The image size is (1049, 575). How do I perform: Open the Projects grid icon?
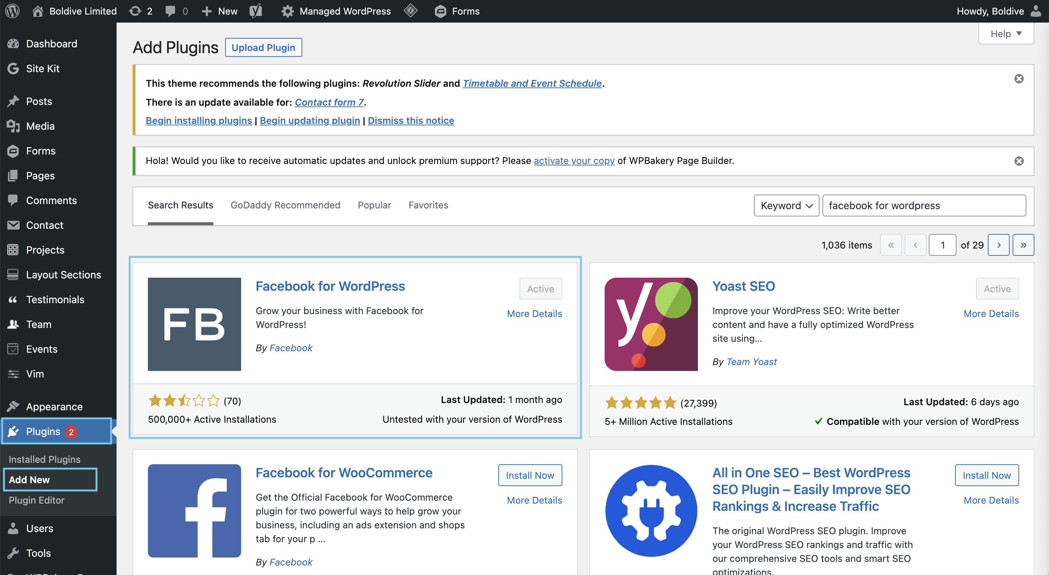13,250
